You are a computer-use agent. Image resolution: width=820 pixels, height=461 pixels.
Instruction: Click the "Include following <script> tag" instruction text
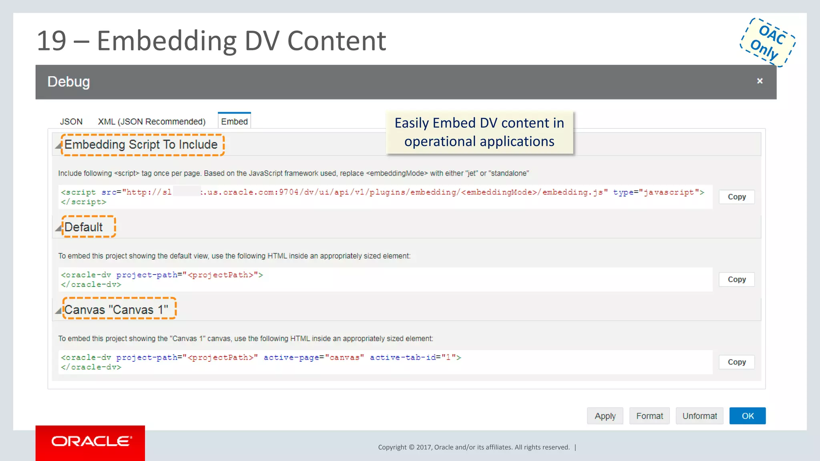(x=293, y=173)
